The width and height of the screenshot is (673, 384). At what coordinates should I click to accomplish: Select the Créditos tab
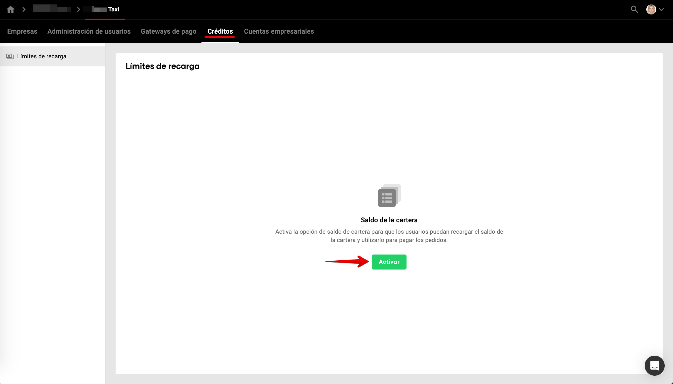click(220, 31)
